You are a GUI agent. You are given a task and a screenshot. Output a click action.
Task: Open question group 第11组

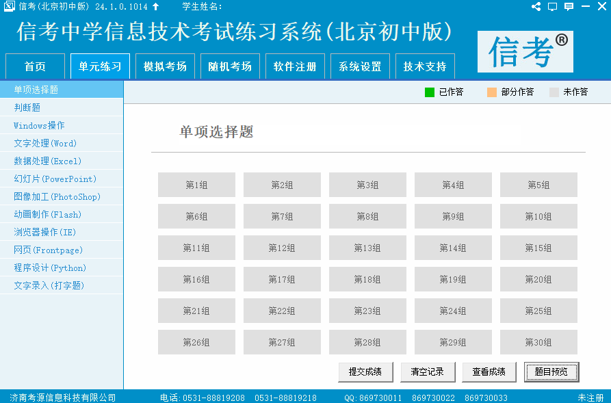pos(196,248)
